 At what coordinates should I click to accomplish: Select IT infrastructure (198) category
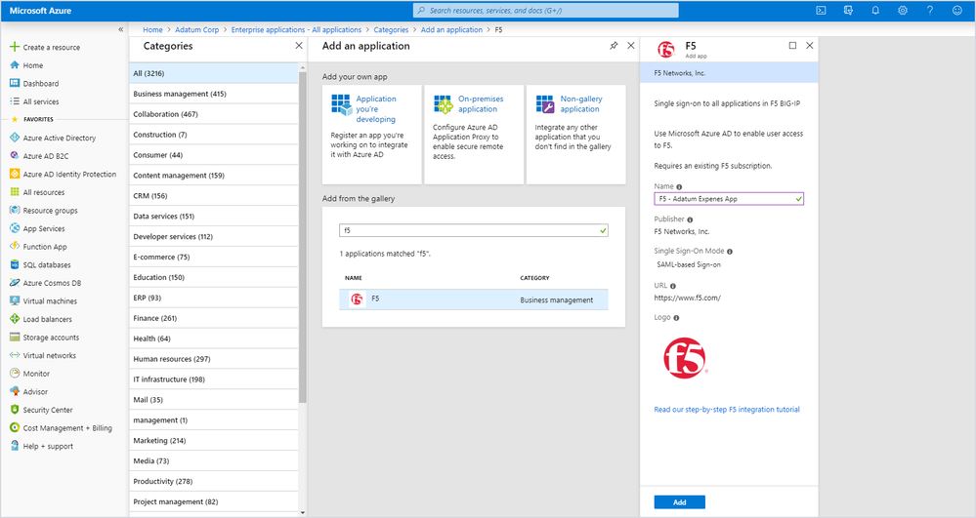214,379
